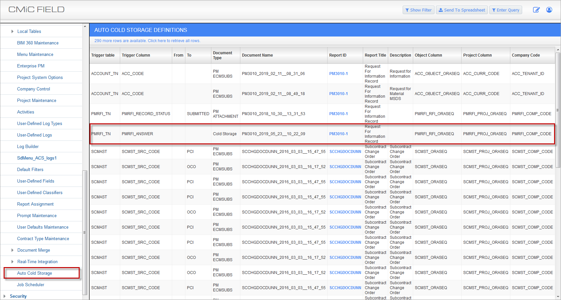Open User-Defined Classifiers item
This screenshot has width=561, height=300.
click(x=40, y=192)
